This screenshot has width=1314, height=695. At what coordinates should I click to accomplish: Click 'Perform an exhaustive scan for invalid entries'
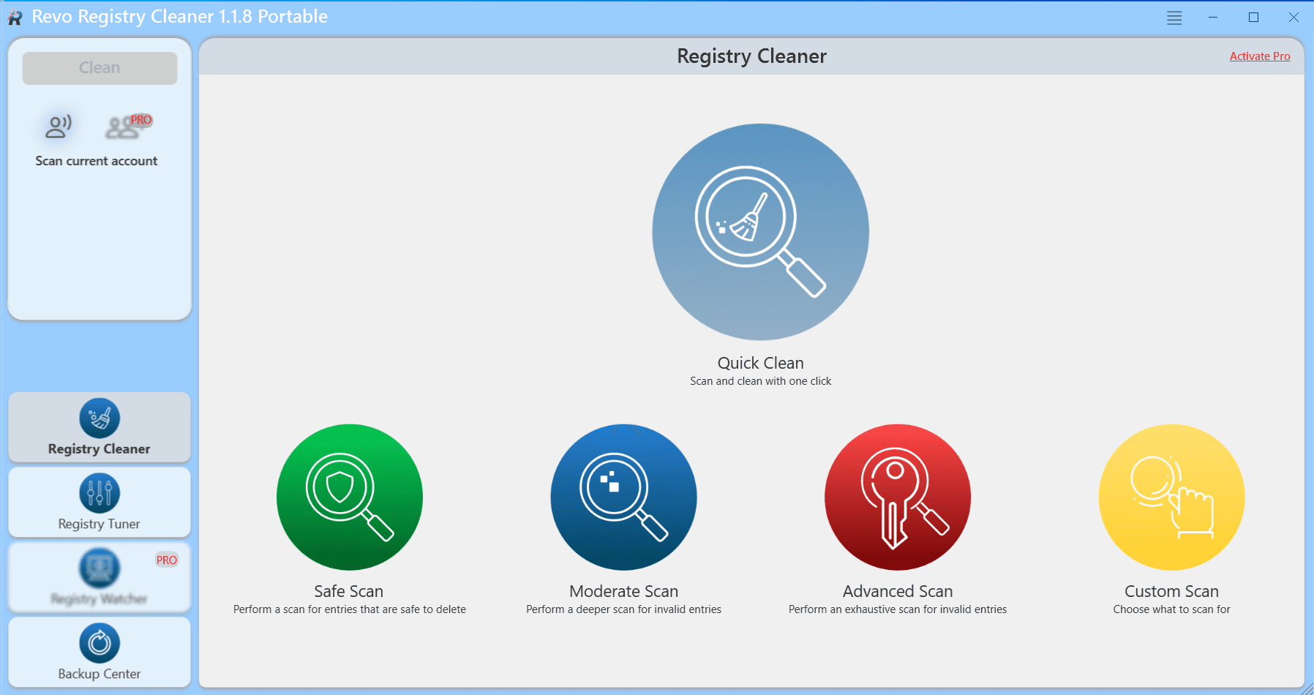point(898,609)
